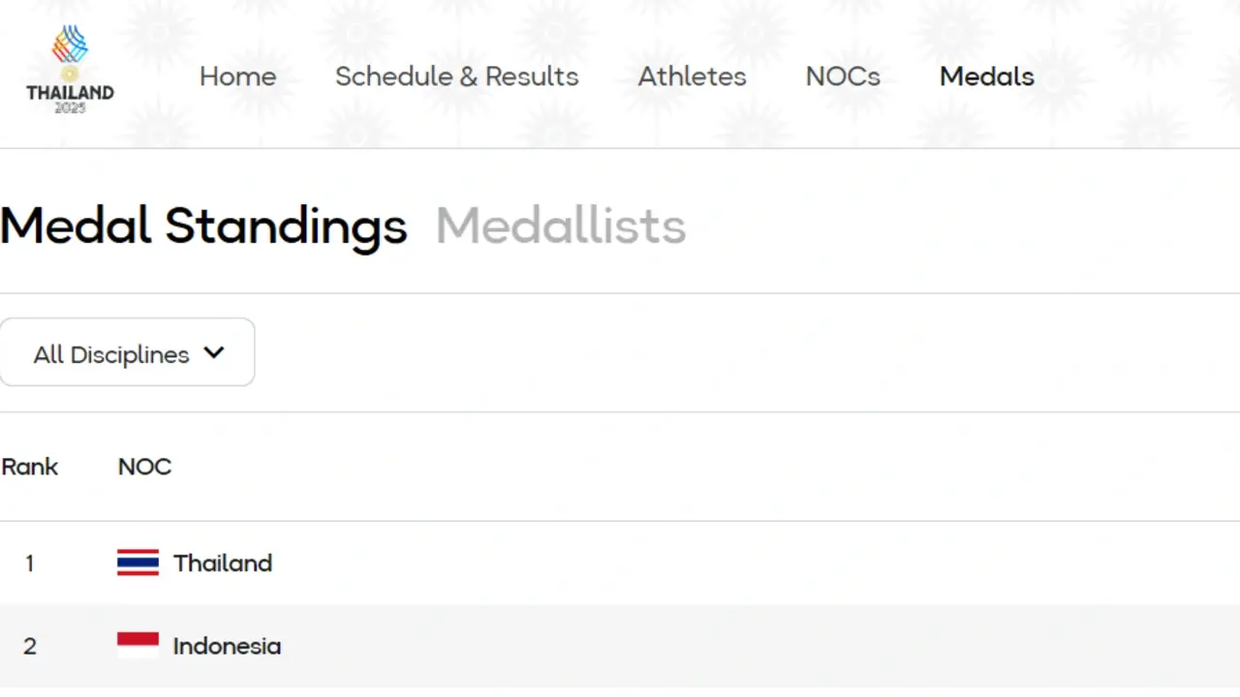Screen dimensions: 1240x697
Task: Click the chevron on All Disciplines
Action: pyautogui.click(x=214, y=353)
